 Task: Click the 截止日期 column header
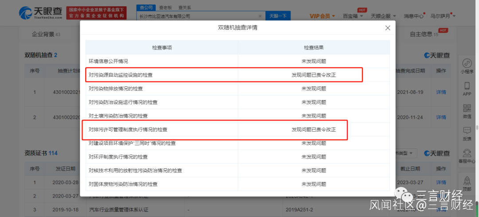[x=410, y=168]
